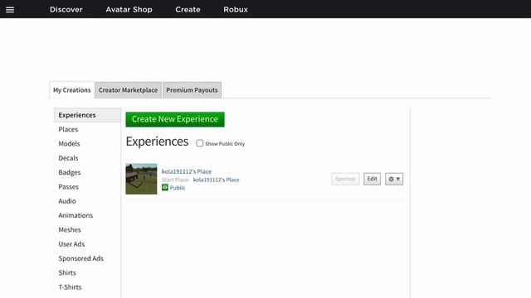Open the gear settings dropdown for kola191112's Place

click(394, 179)
